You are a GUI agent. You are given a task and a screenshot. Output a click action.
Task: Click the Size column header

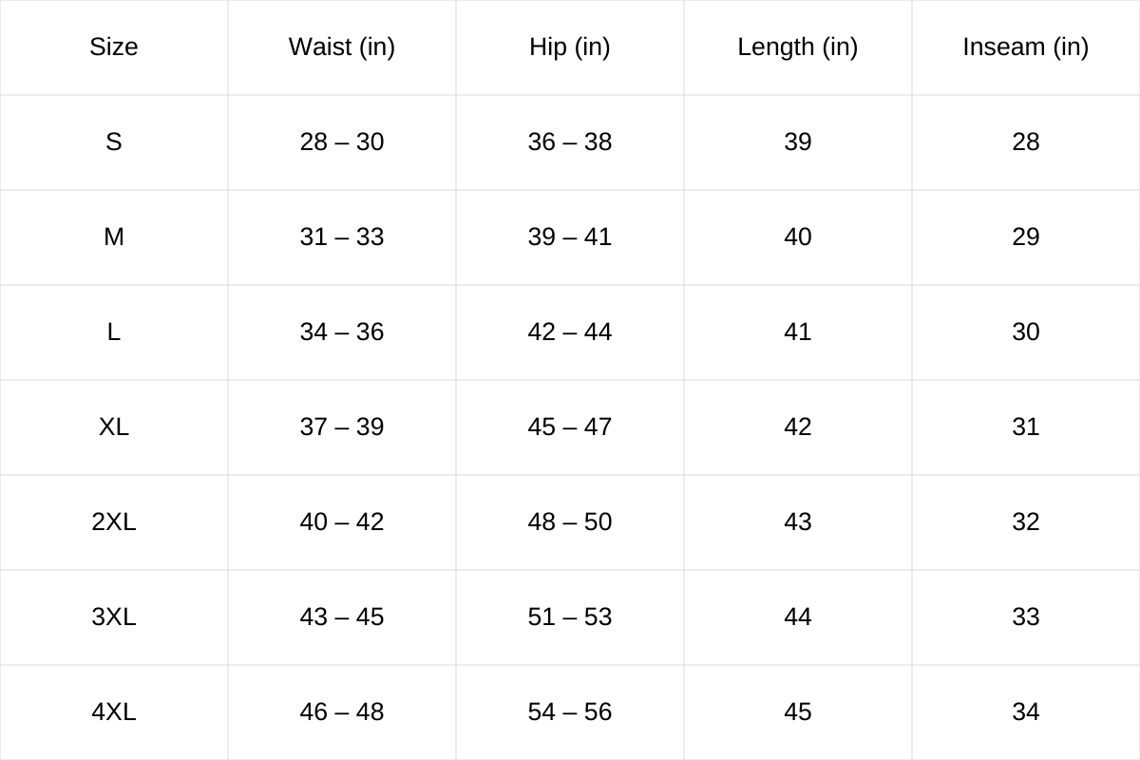pyautogui.click(x=114, y=47)
